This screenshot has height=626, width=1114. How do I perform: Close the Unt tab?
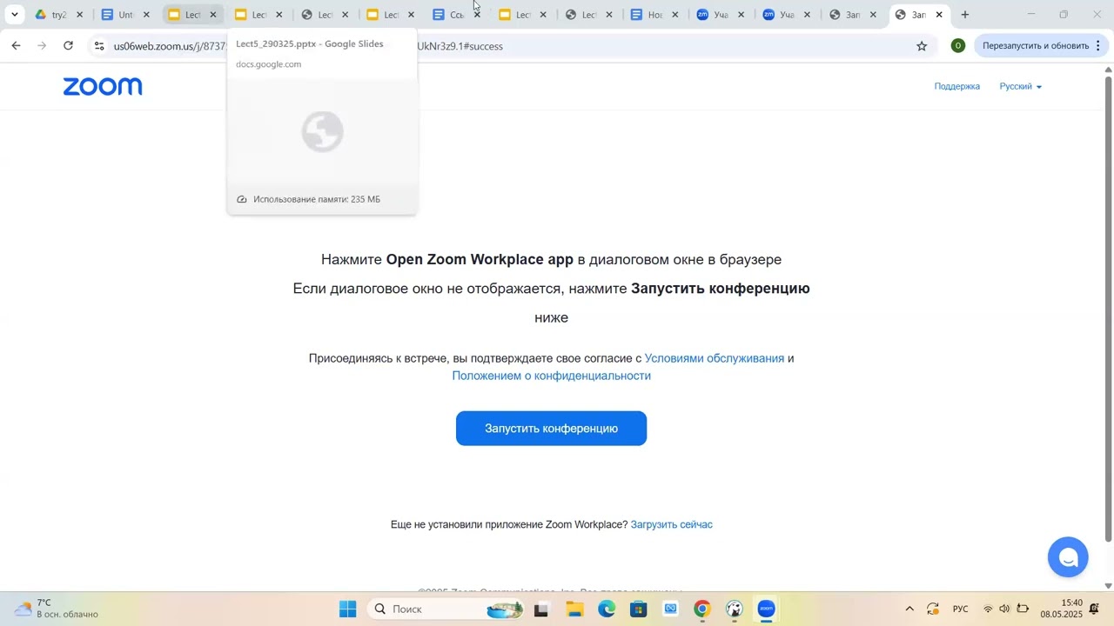146,15
